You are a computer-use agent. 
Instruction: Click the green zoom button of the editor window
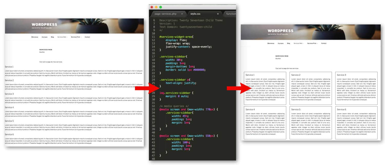point(161,7)
